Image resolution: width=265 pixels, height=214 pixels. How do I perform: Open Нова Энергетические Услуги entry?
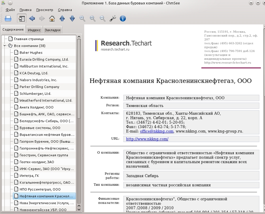(x=47, y=203)
